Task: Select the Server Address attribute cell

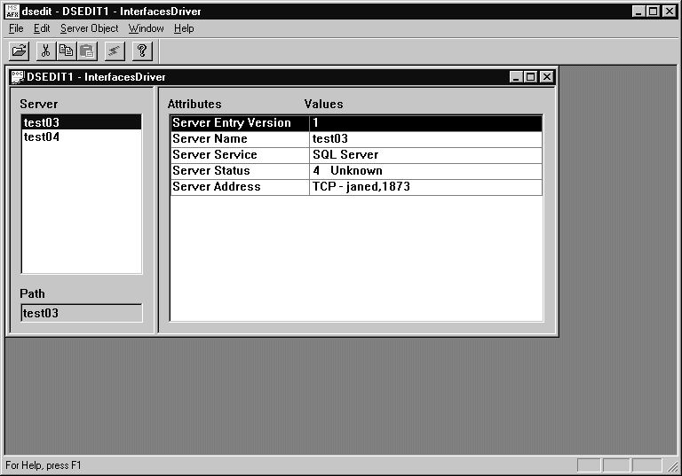Action: click(x=240, y=187)
